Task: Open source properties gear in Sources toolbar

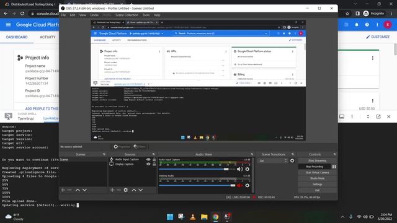Action: pos(126,190)
